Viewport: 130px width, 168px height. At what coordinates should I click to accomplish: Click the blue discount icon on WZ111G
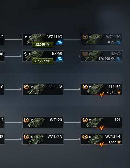60,42
